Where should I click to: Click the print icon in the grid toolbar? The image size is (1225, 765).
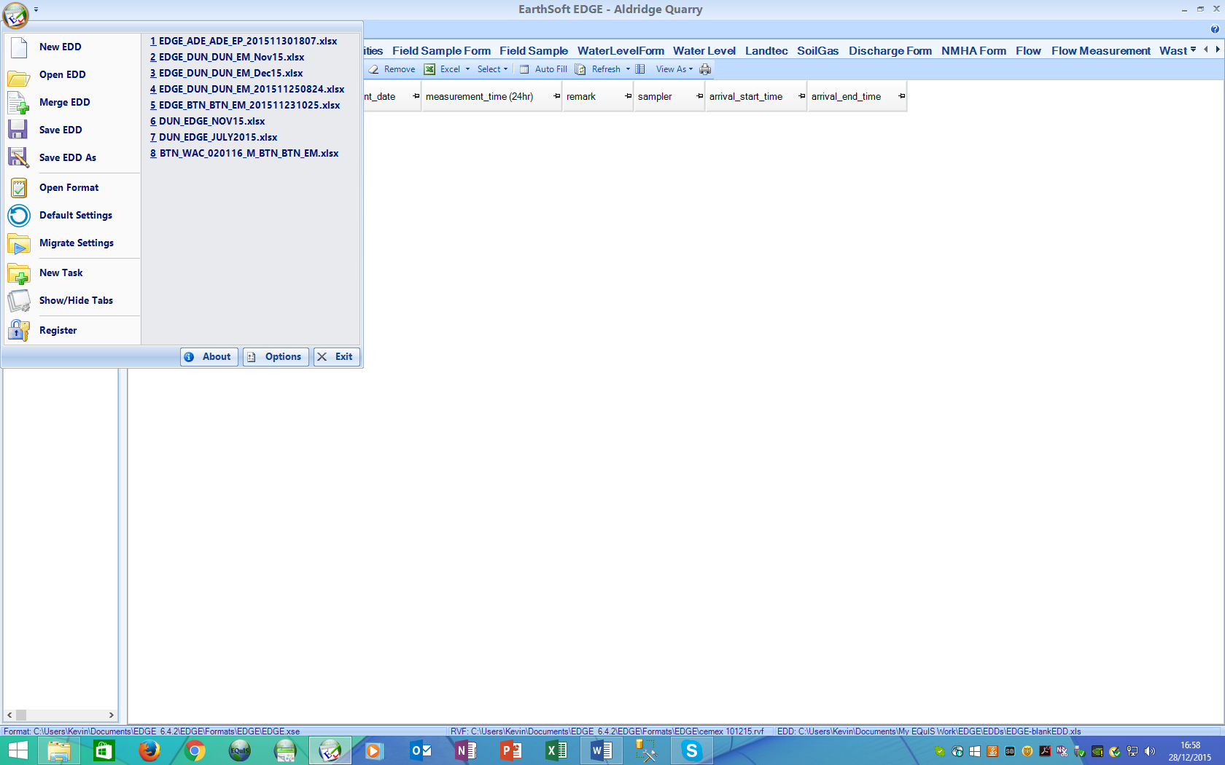[705, 69]
